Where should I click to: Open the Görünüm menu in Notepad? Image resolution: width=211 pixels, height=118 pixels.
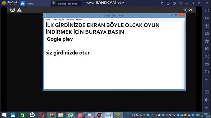coord(70,20)
